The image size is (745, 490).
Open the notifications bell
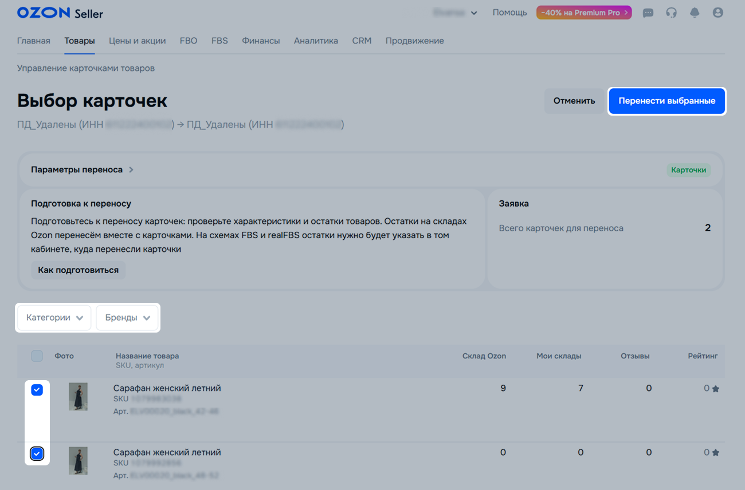[x=695, y=13]
